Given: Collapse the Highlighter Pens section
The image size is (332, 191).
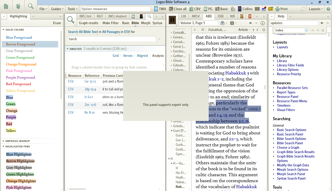Looking at the screenshot, I should pos(3,147).
